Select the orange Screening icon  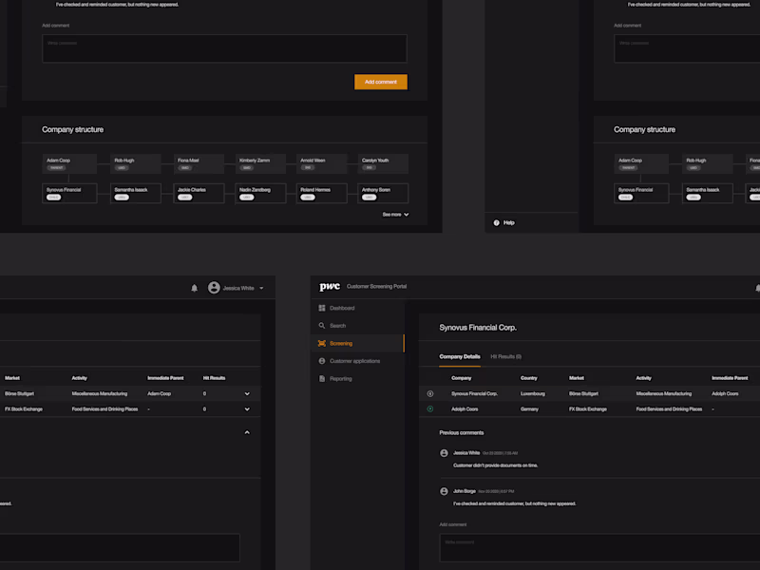point(322,343)
